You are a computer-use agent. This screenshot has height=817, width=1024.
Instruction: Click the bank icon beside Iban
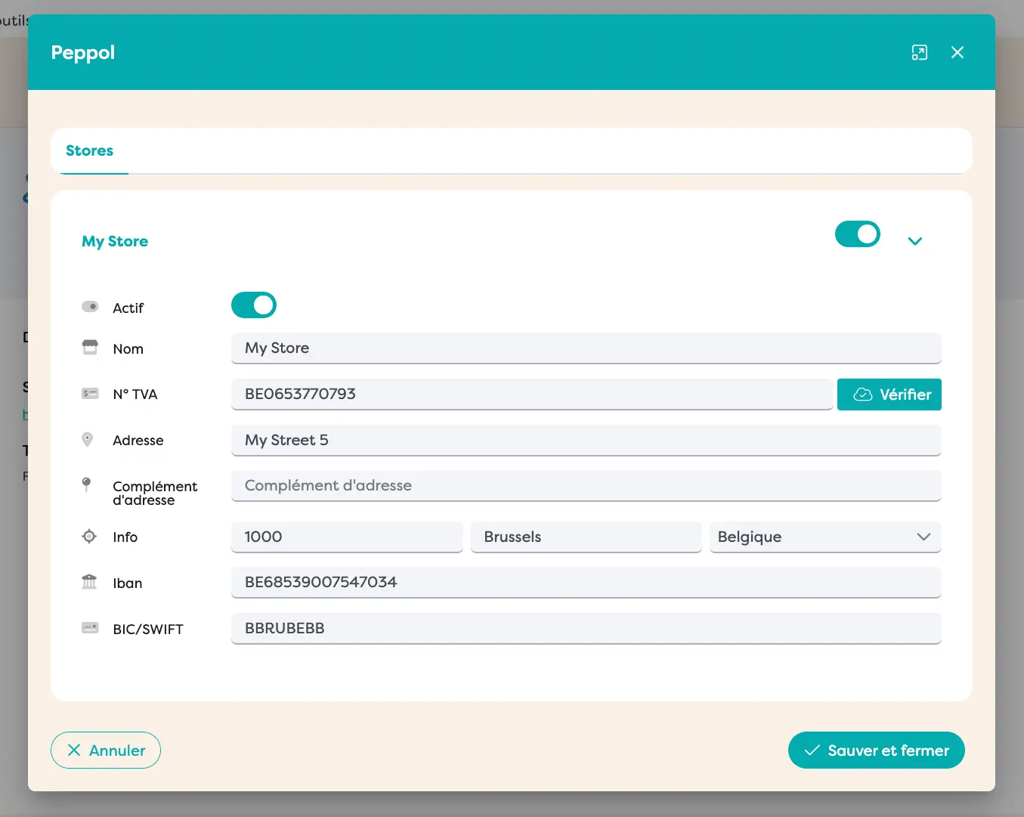[x=89, y=582]
